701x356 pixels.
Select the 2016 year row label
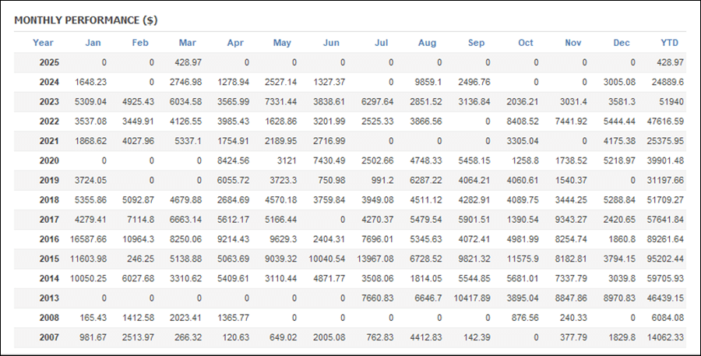pos(49,239)
